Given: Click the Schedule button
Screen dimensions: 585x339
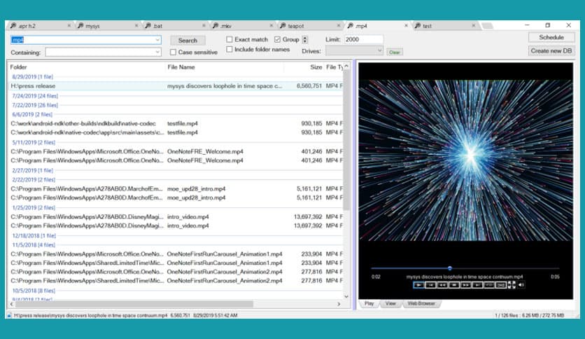Looking at the screenshot, I should tap(551, 37).
